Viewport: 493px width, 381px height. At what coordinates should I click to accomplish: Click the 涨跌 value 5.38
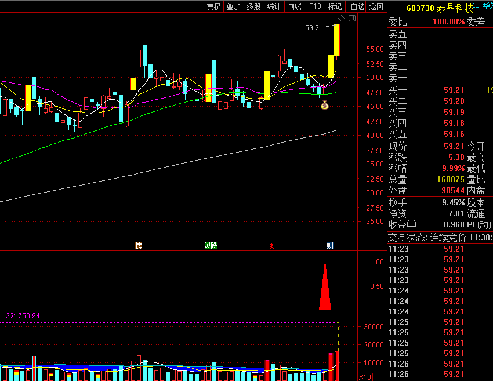(x=456, y=158)
